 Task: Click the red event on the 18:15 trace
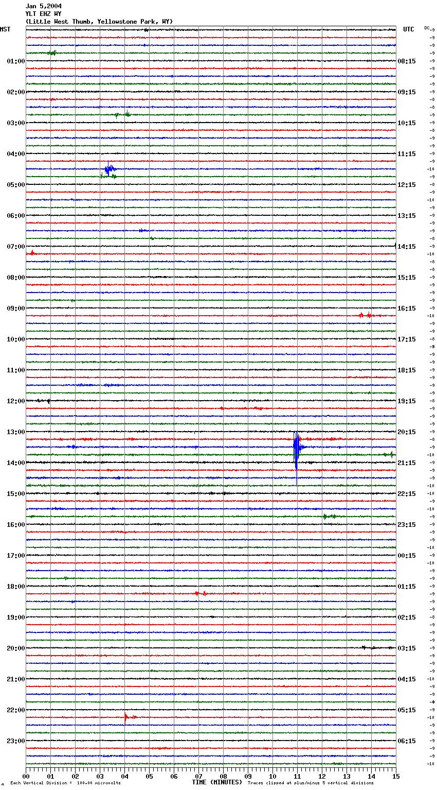201,593
